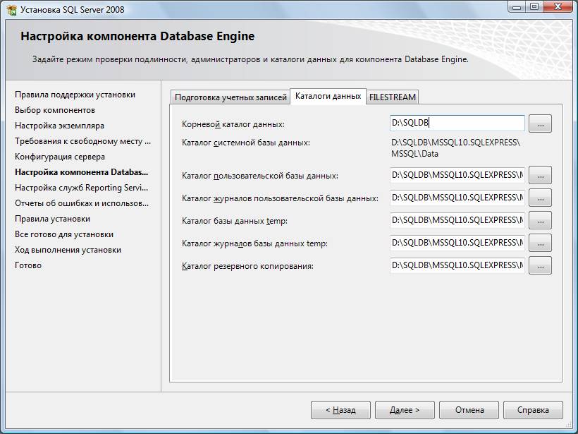Click the SQL Server setup title bar icon

tap(11, 9)
